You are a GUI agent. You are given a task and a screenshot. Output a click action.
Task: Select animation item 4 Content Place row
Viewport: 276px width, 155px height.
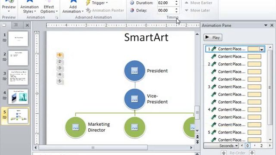point(235,109)
